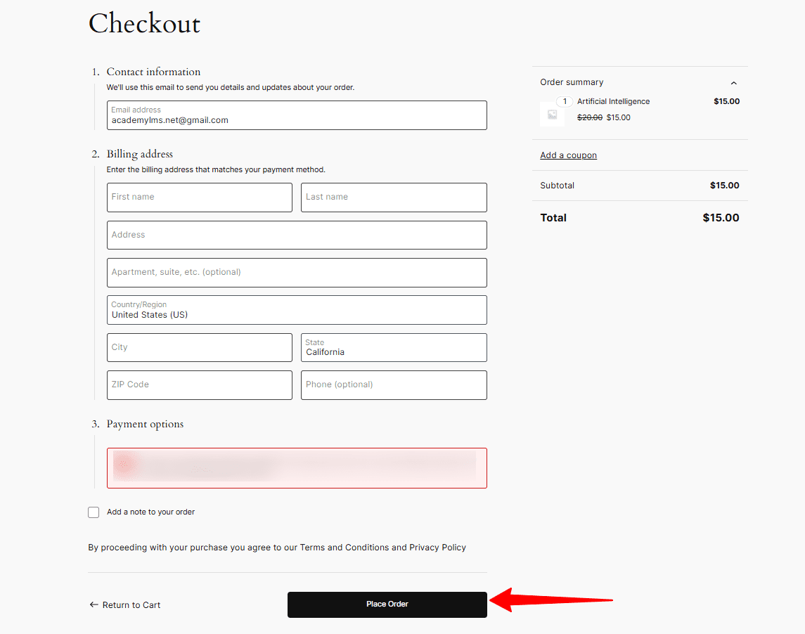Image resolution: width=805 pixels, height=634 pixels.
Task: Focus the Last name input
Action: 394,198
